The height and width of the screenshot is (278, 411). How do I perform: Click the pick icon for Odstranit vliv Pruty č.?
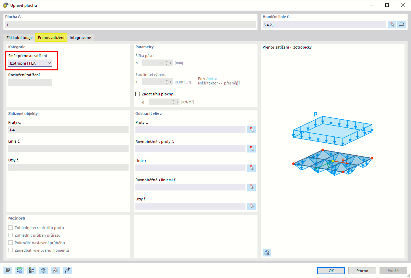tap(252, 130)
